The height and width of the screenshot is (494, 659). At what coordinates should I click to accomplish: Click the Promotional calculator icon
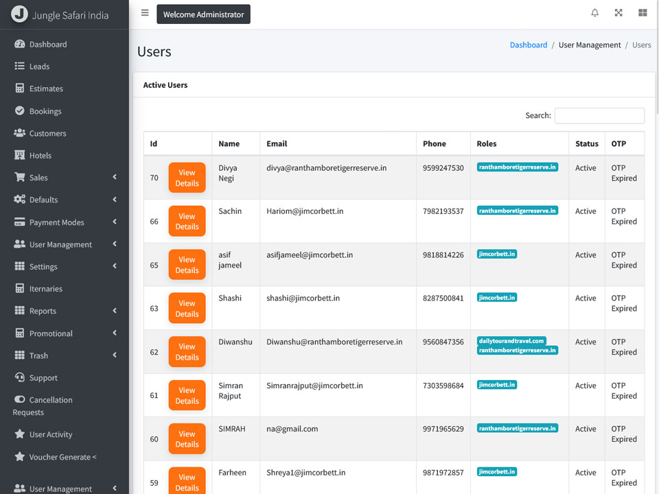pos(19,333)
